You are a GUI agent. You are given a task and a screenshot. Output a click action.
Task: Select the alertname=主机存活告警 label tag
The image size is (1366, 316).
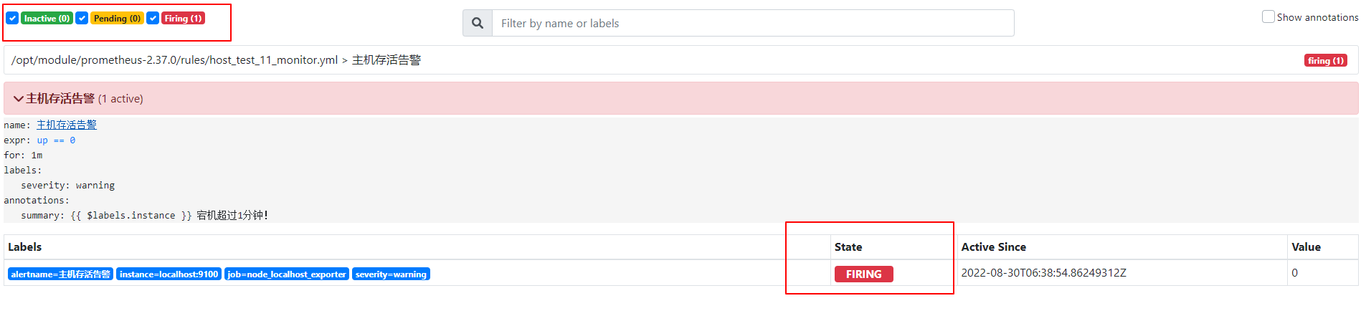coord(61,274)
